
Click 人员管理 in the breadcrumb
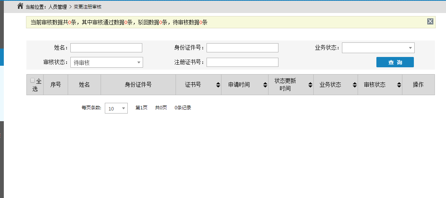(57, 7)
